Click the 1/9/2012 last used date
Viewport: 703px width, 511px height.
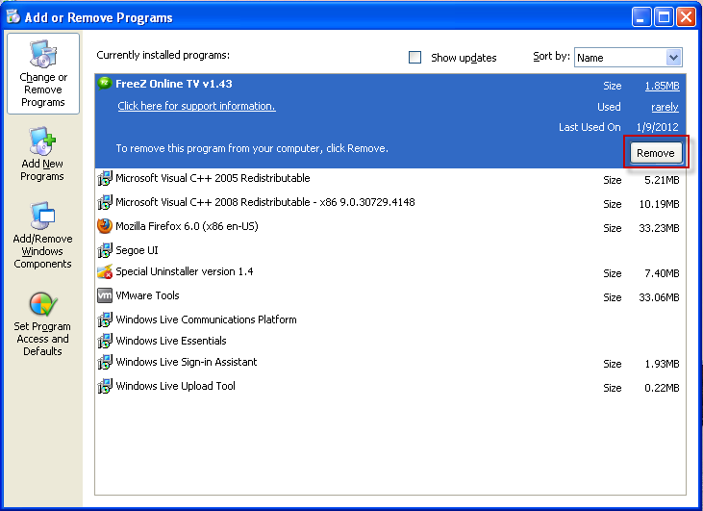pos(657,127)
